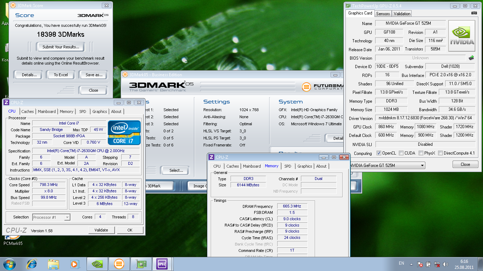
Task: Click the Specification field in CPU-Z
Action: pos(86,151)
